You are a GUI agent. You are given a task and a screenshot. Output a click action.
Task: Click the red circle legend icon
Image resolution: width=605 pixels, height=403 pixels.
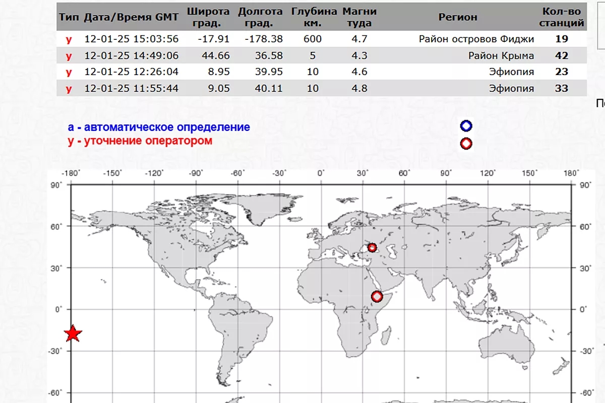coord(466,144)
